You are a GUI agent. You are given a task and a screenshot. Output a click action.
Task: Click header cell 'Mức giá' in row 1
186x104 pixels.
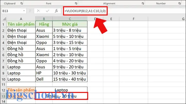pyautogui.click(x=70, y=24)
